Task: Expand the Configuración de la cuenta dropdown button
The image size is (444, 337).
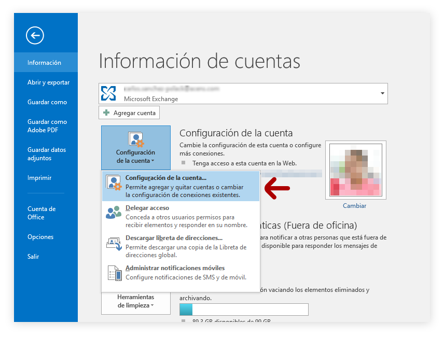Action: coord(136,148)
